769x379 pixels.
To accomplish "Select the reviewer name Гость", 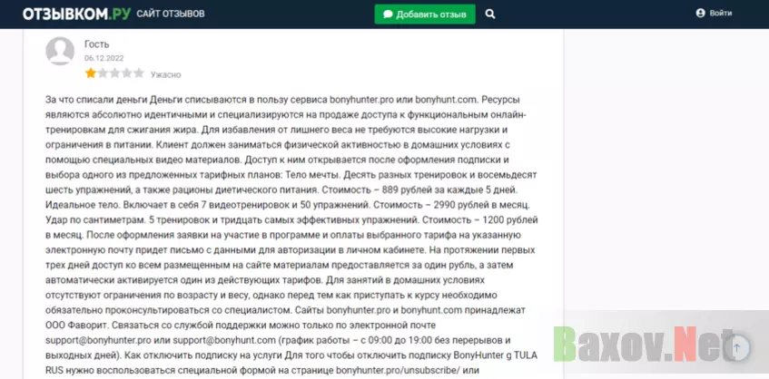I will 96,44.
